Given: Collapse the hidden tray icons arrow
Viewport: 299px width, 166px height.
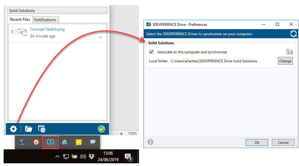Looking at the screenshot, I should (58, 156).
